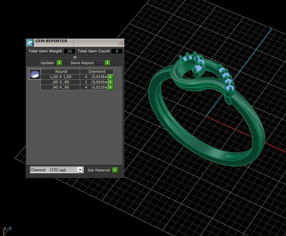The image size is (286, 236).
Task: Click the 0,002tw weight cell
Action: [100, 82]
